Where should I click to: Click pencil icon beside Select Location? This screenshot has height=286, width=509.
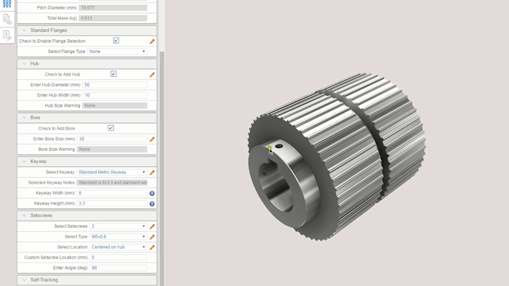(x=152, y=248)
